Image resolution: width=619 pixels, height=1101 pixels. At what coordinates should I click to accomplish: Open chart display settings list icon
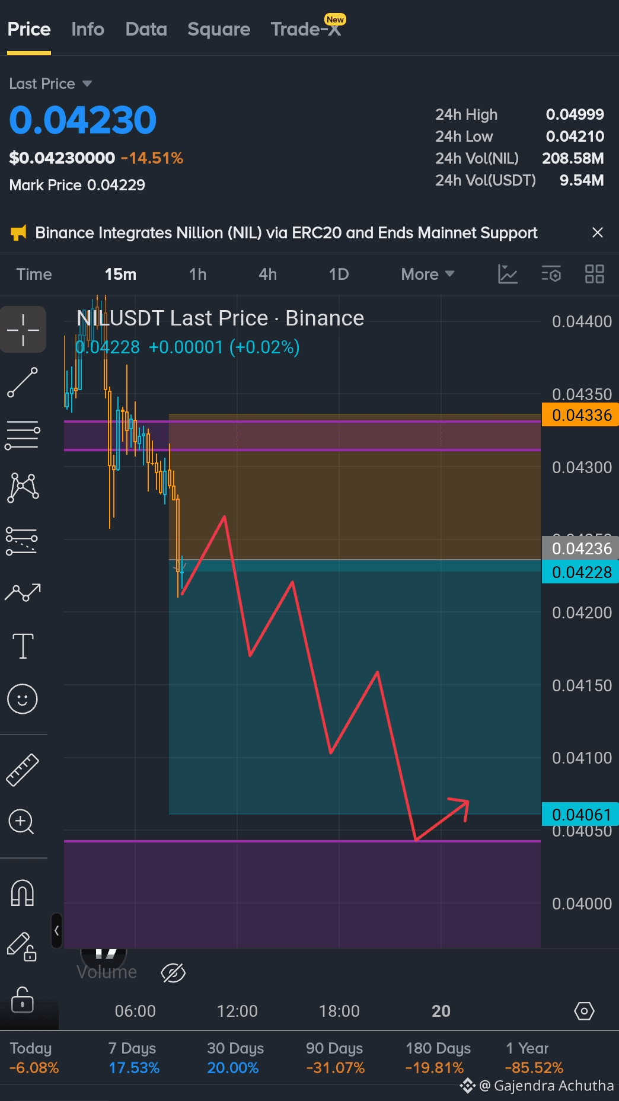(x=551, y=274)
